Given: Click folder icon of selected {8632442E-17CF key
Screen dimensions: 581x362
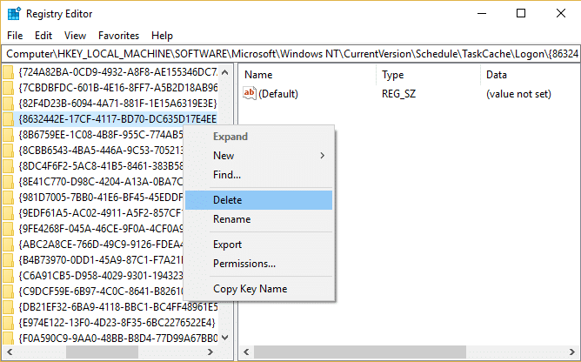Looking at the screenshot, I should click(x=8, y=119).
